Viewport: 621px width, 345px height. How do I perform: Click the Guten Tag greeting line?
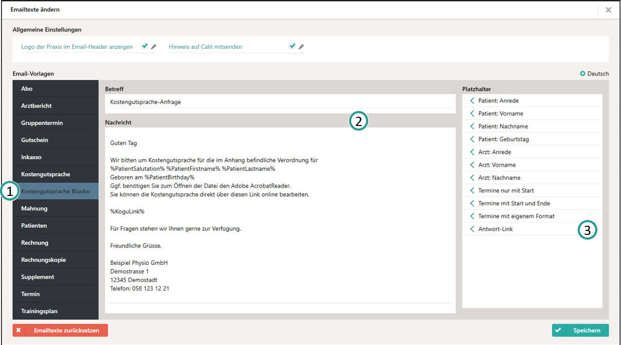click(x=124, y=143)
